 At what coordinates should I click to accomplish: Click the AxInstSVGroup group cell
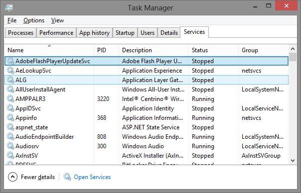point(261,156)
